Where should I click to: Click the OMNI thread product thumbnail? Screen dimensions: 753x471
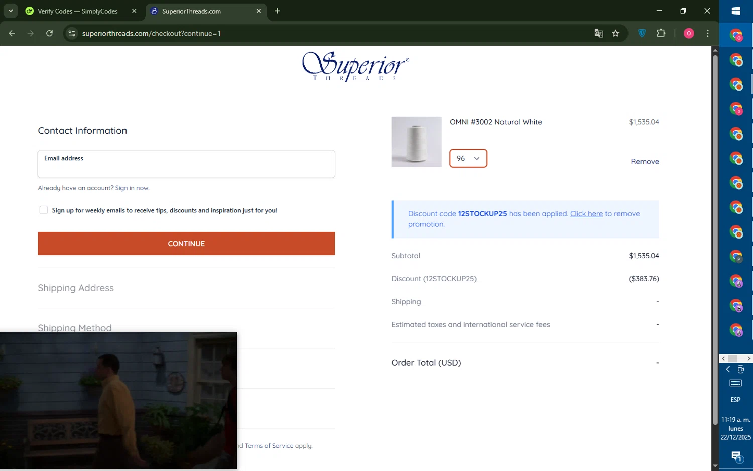[416, 142]
